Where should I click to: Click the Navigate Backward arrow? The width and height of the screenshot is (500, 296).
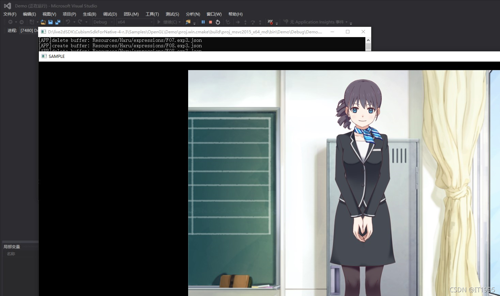(x=11, y=22)
